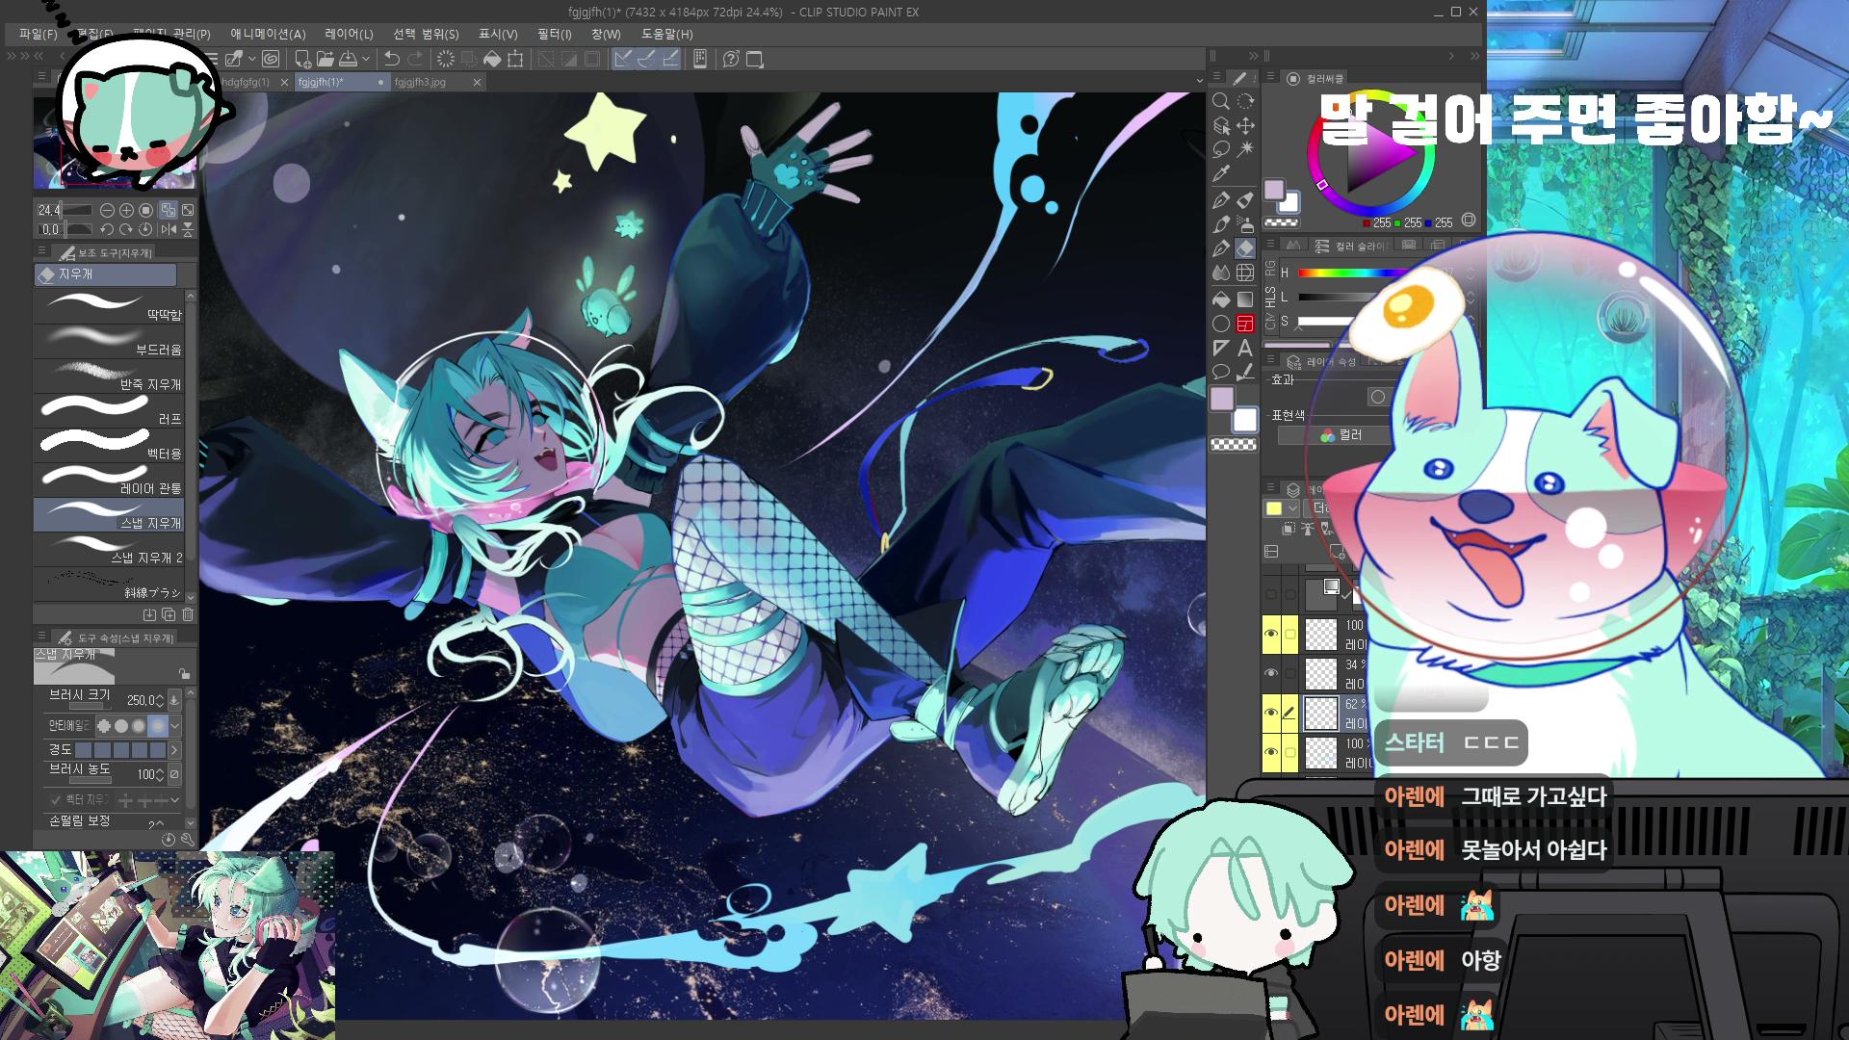This screenshot has width=1849, height=1040.
Task: Open the 레이어(L) menu
Action: click(x=349, y=34)
